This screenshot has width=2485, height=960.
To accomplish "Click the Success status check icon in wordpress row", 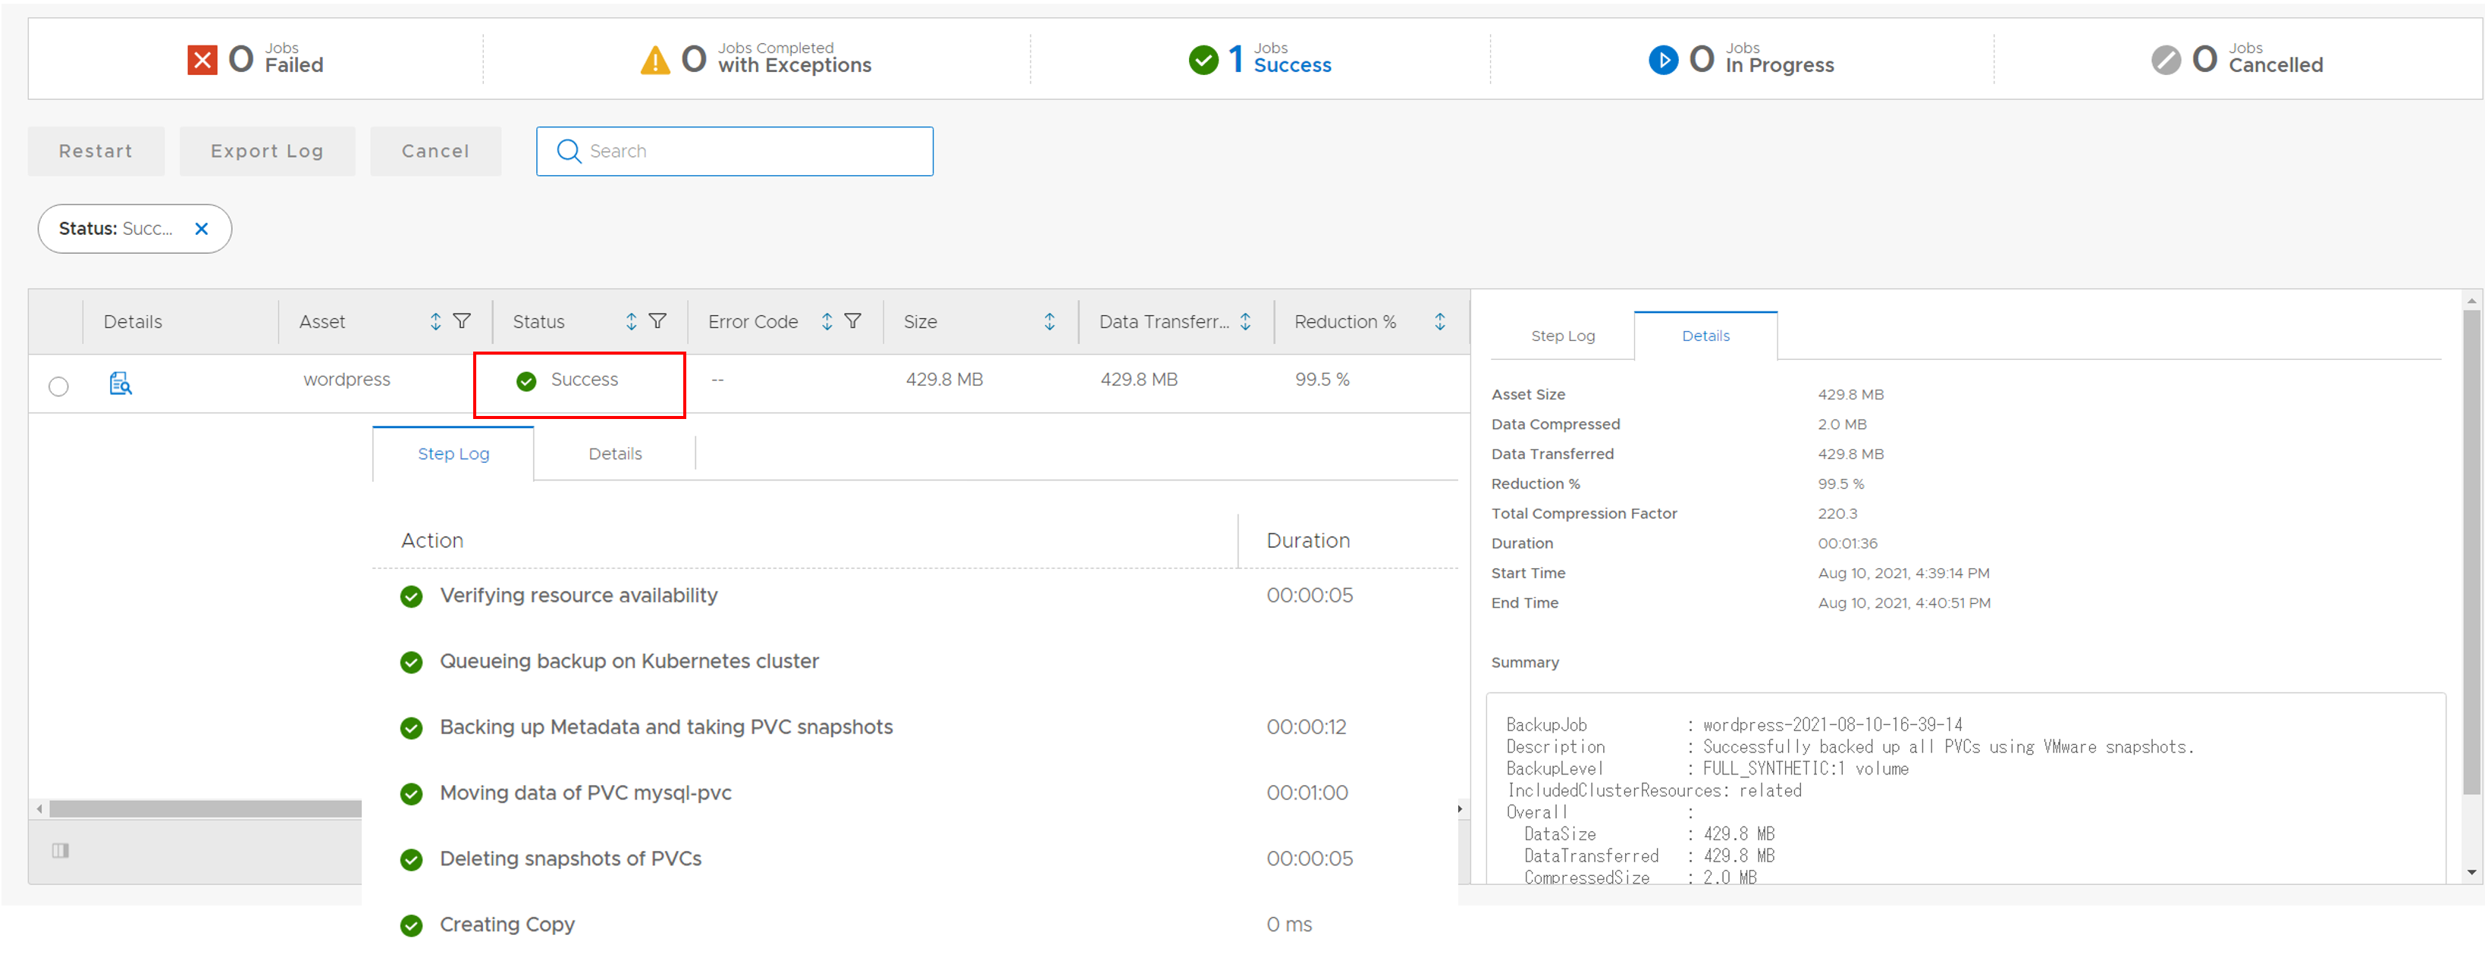I will click(526, 382).
